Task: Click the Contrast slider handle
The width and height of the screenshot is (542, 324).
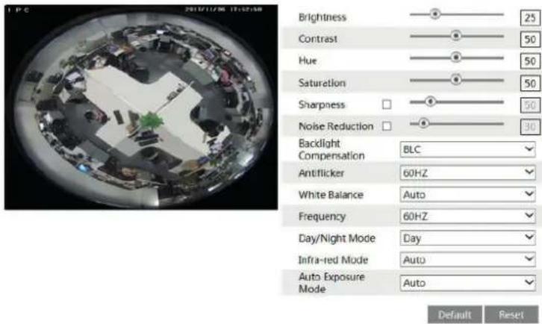Action: [x=456, y=36]
